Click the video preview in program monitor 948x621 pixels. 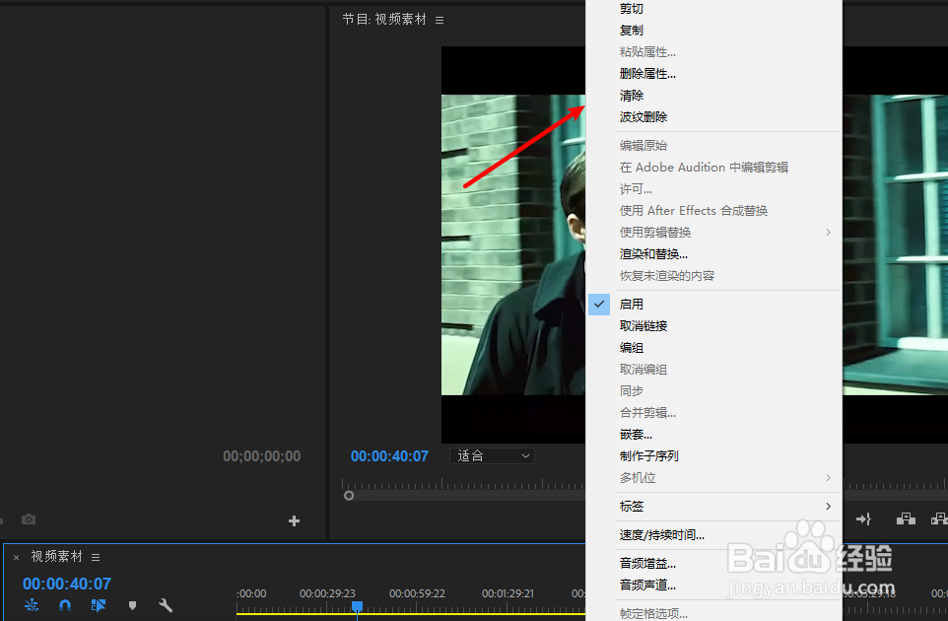(x=513, y=244)
